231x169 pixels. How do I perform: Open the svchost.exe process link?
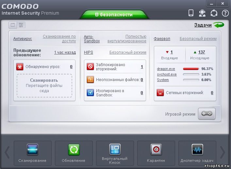(x=167, y=75)
